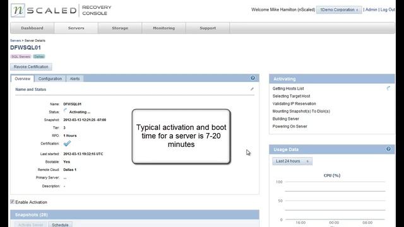Open help for Usage Data panel
Viewport: 404px width, 227px height.
pos(388,149)
